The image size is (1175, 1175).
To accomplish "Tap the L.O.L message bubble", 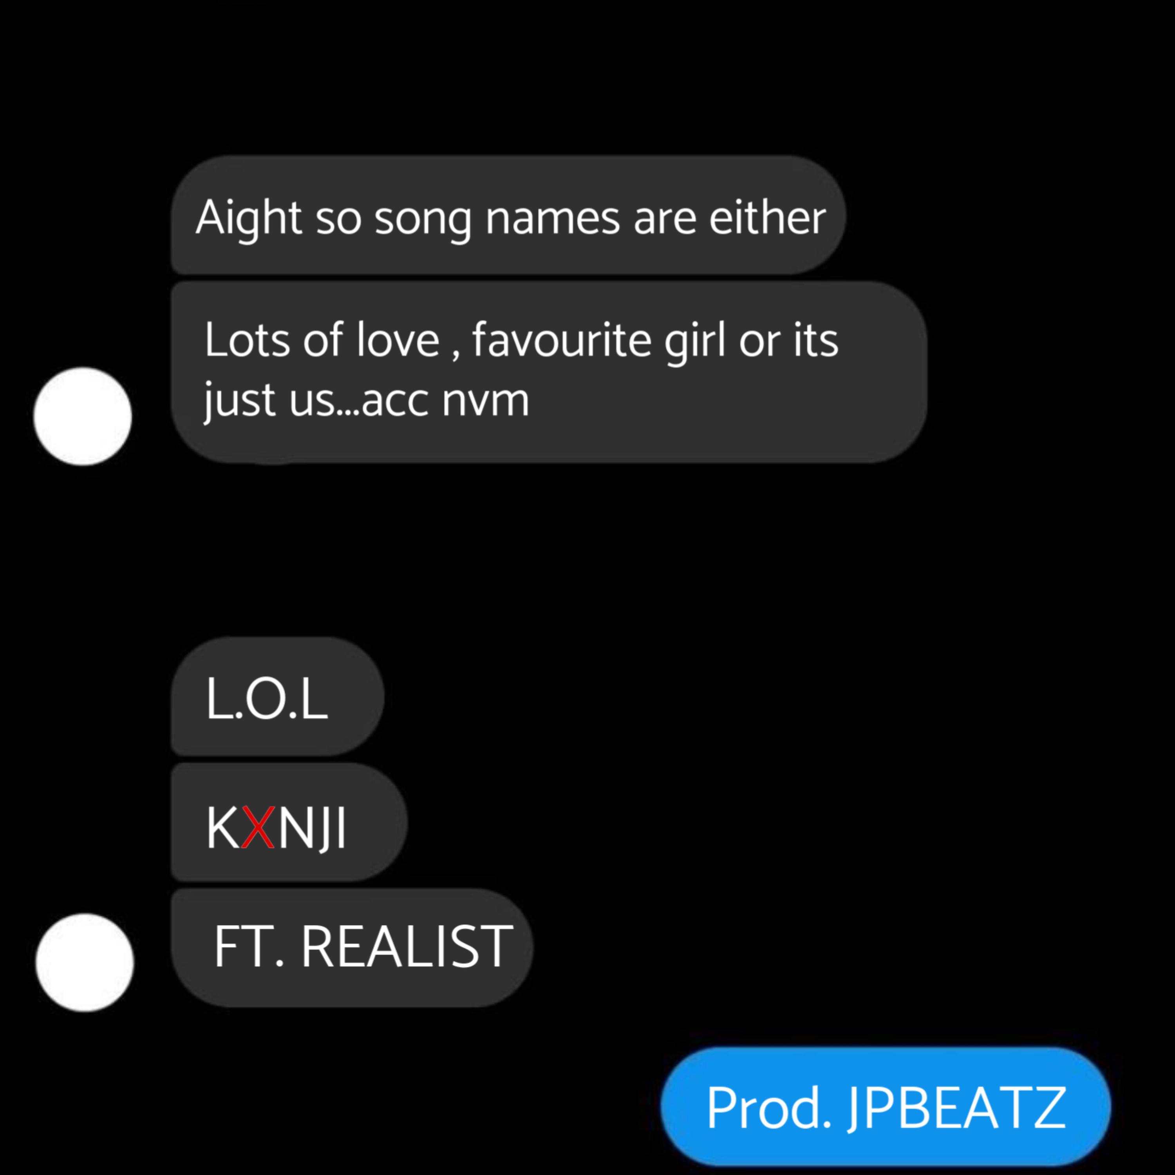I will [277, 696].
